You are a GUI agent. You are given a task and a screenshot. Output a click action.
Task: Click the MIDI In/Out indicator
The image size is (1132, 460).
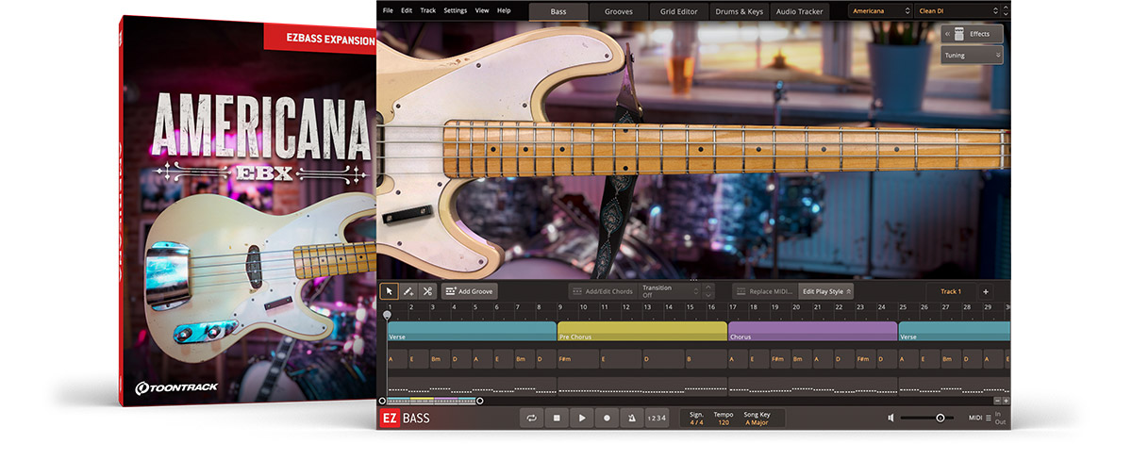pyautogui.click(x=1001, y=418)
